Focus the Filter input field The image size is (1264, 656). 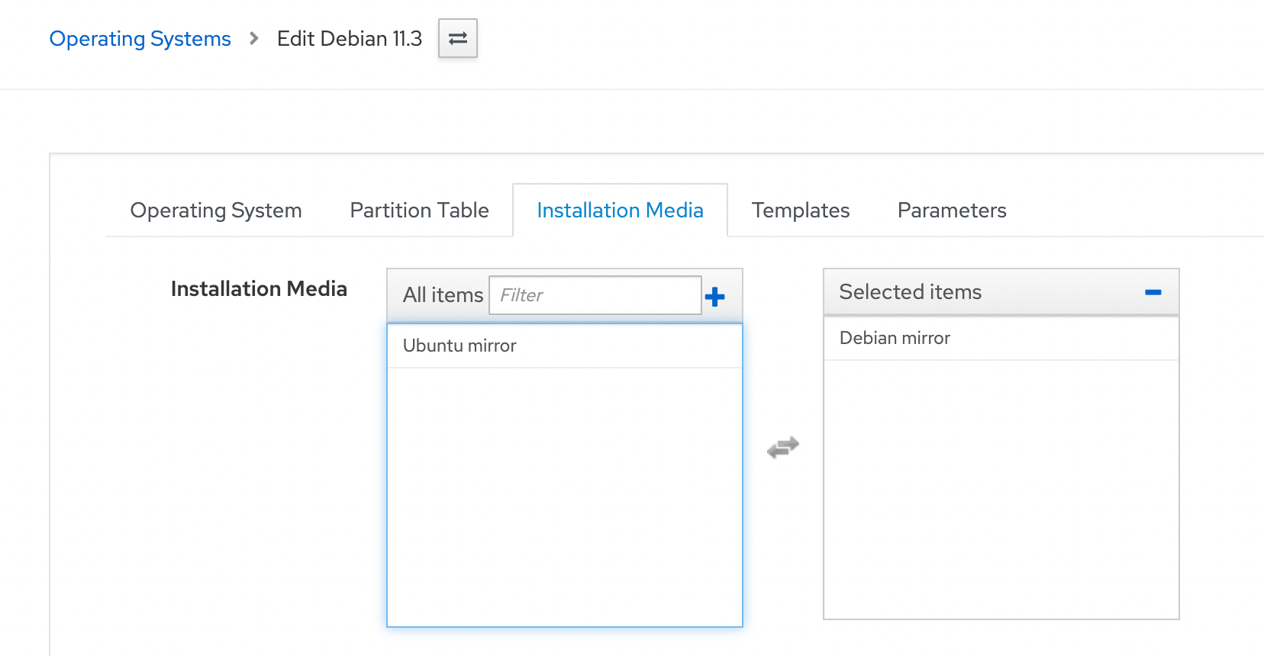pyautogui.click(x=595, y=295)
